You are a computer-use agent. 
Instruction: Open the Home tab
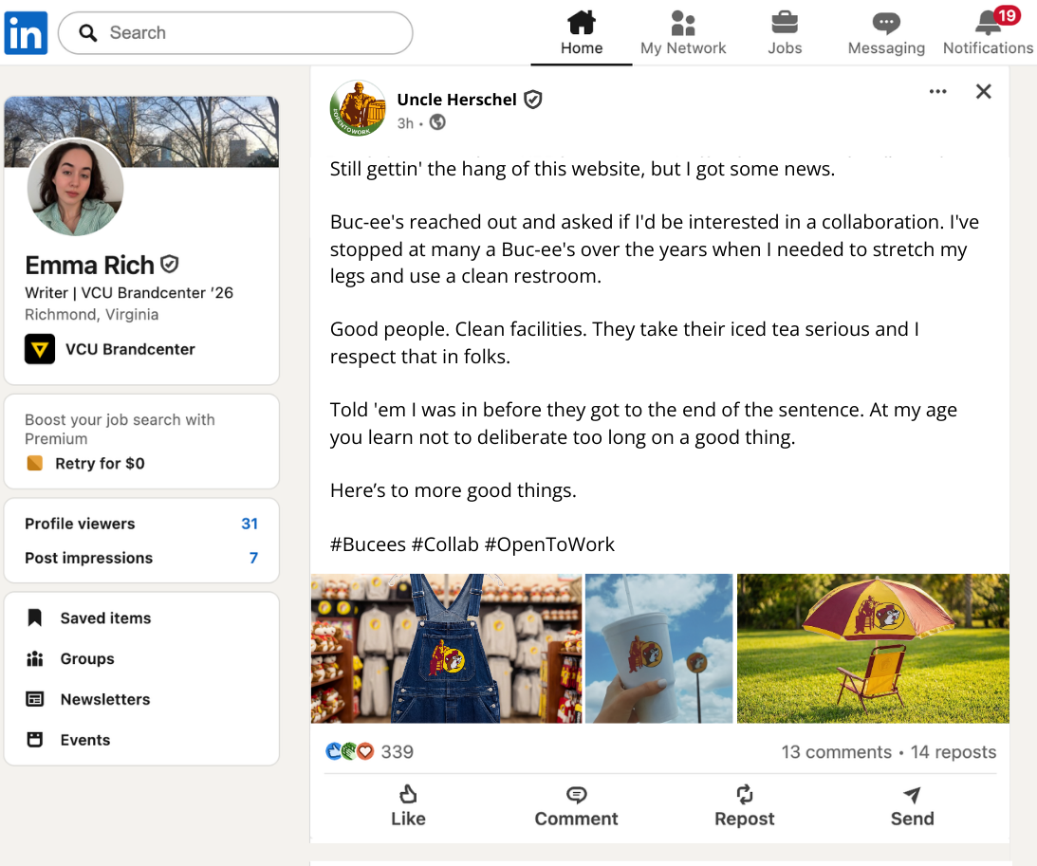(x=582, y=33)
